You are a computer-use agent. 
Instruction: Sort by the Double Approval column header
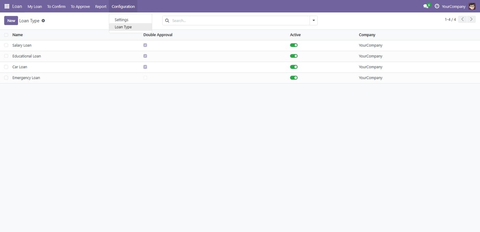[x=158, y=35]
